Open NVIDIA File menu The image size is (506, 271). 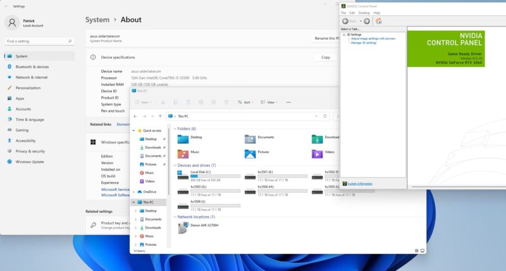point(343,13)
